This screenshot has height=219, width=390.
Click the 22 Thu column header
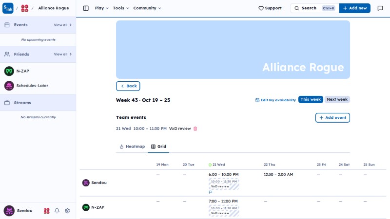pos(270,164)
